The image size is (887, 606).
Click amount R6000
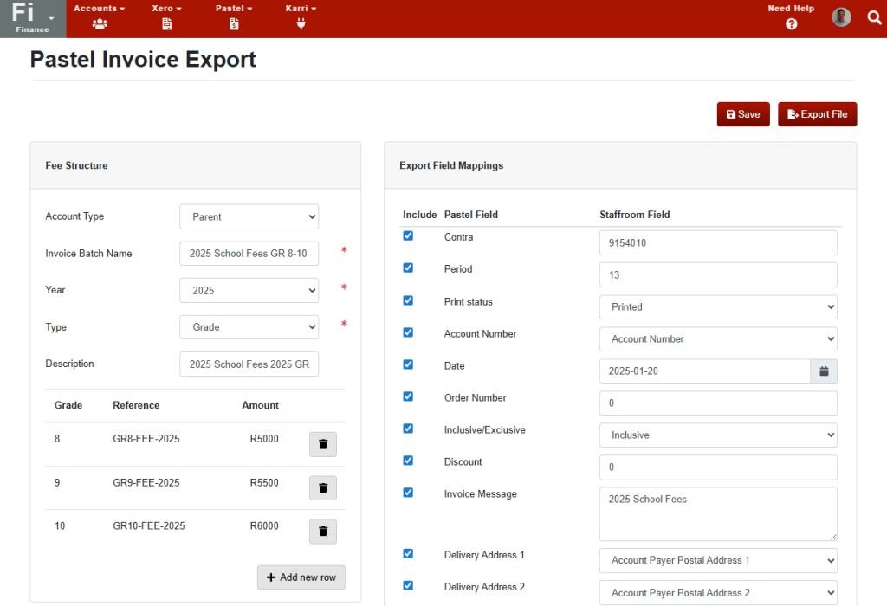pyautogui.click(x=264, y=525)
